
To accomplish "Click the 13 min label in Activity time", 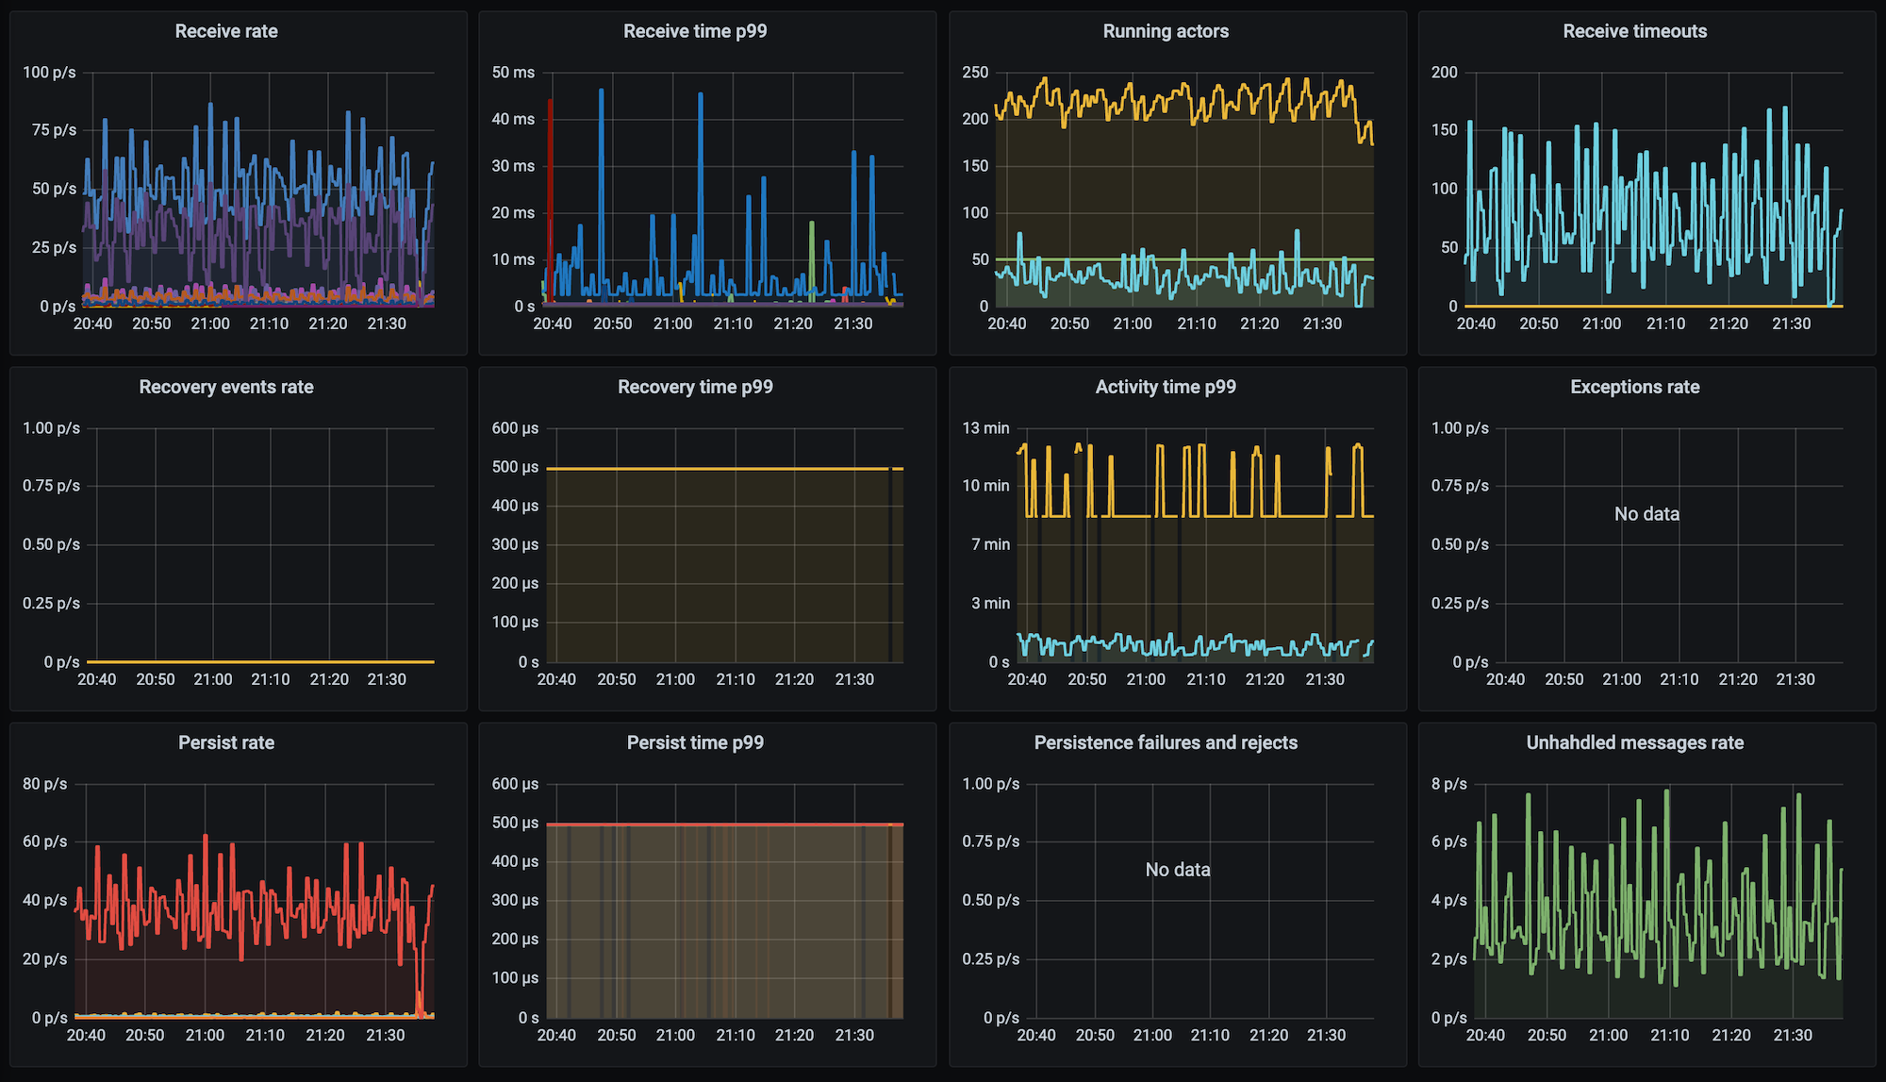I will (985, 428).
